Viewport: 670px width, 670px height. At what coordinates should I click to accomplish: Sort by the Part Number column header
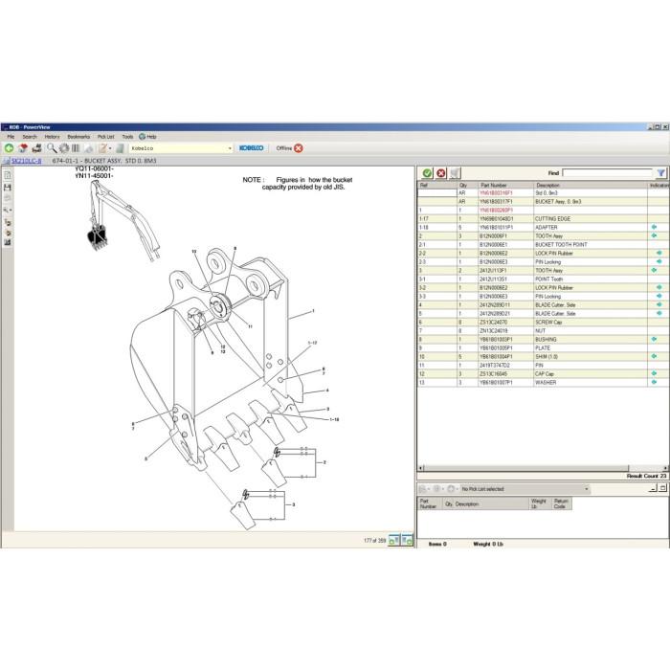506,185
